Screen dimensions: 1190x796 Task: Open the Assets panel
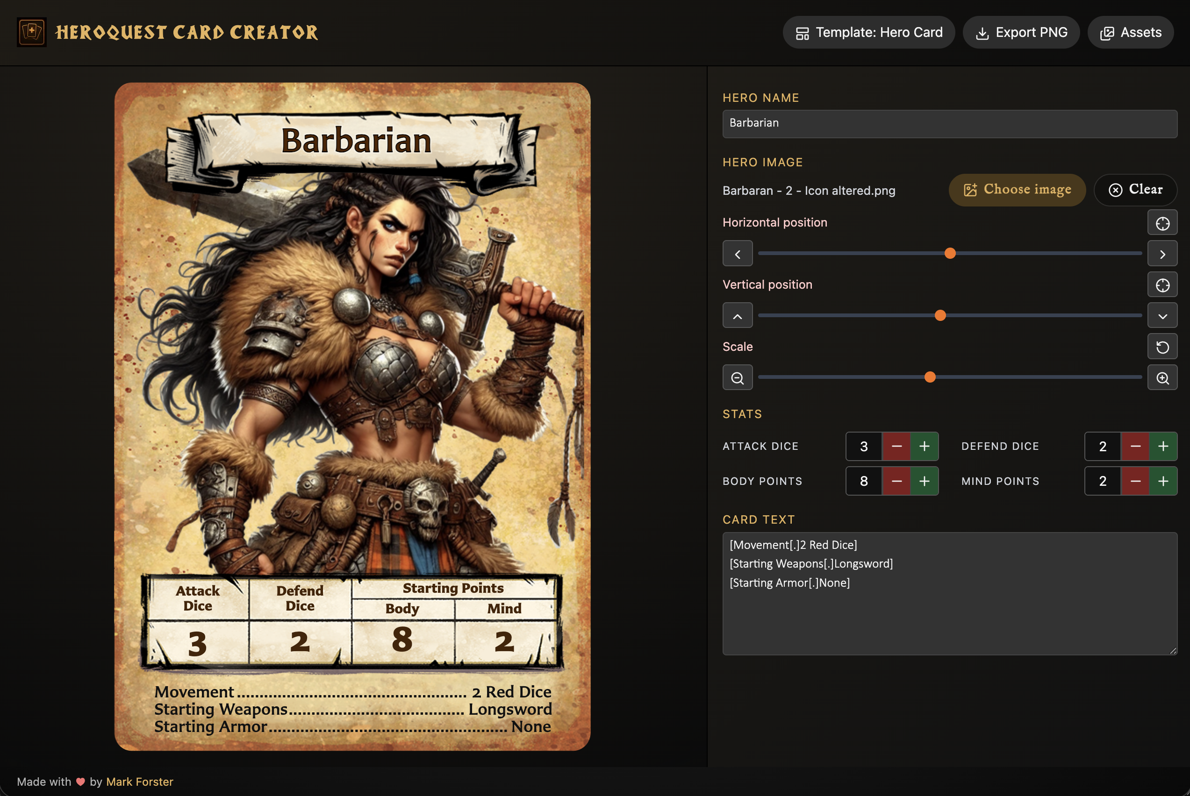(x=1131, y=33)
